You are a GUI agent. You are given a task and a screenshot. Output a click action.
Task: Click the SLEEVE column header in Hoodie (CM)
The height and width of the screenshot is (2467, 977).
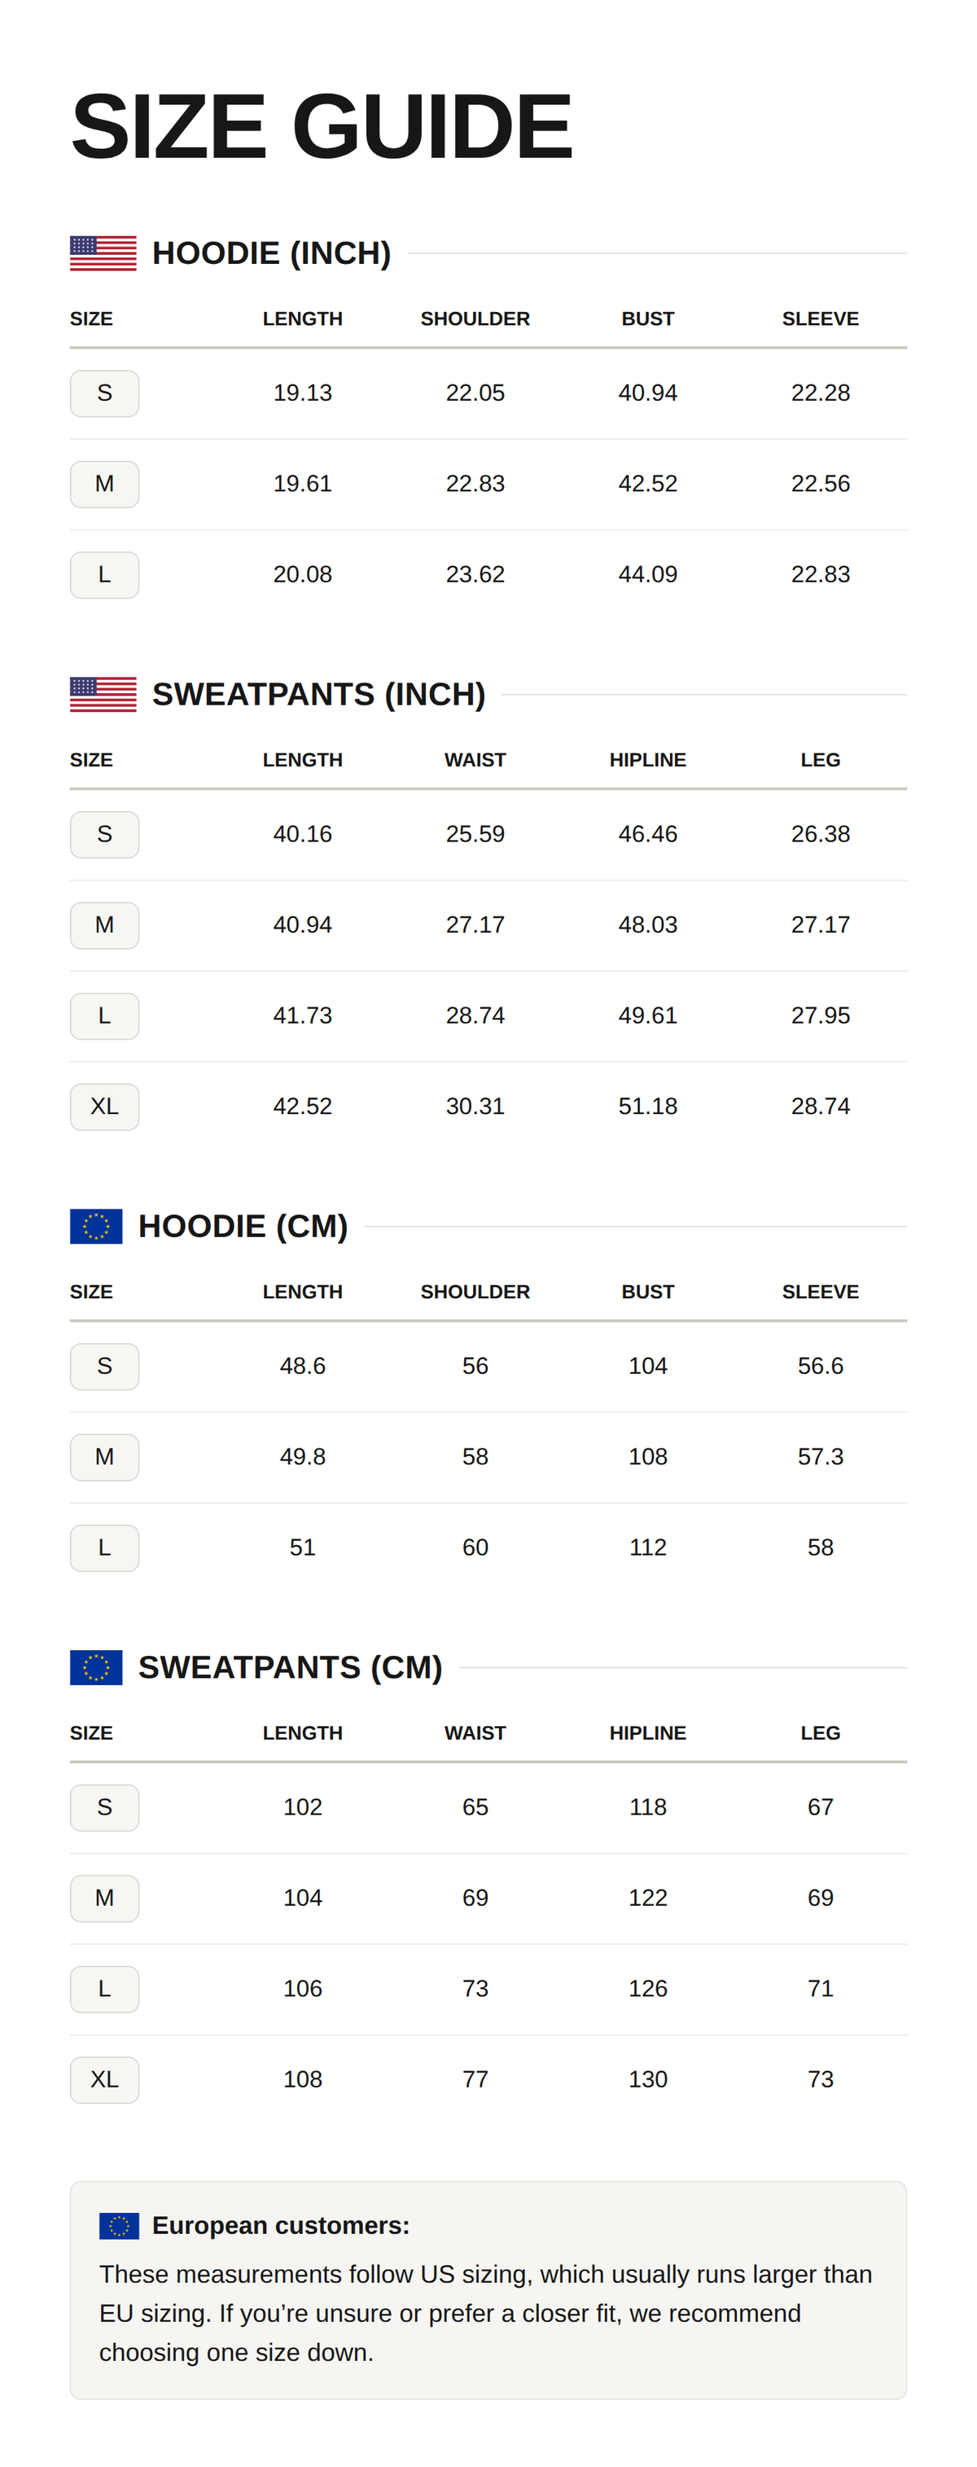821,1292
